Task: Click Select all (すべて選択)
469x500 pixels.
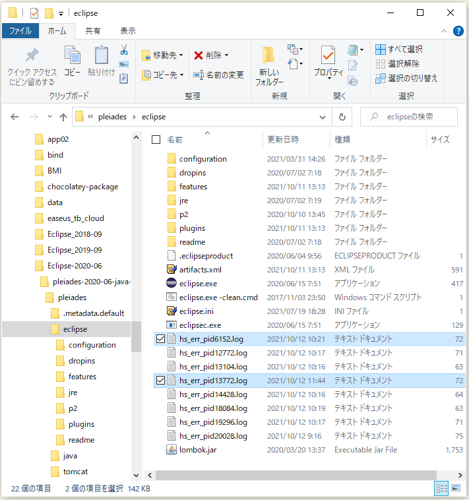Action: 399,49
